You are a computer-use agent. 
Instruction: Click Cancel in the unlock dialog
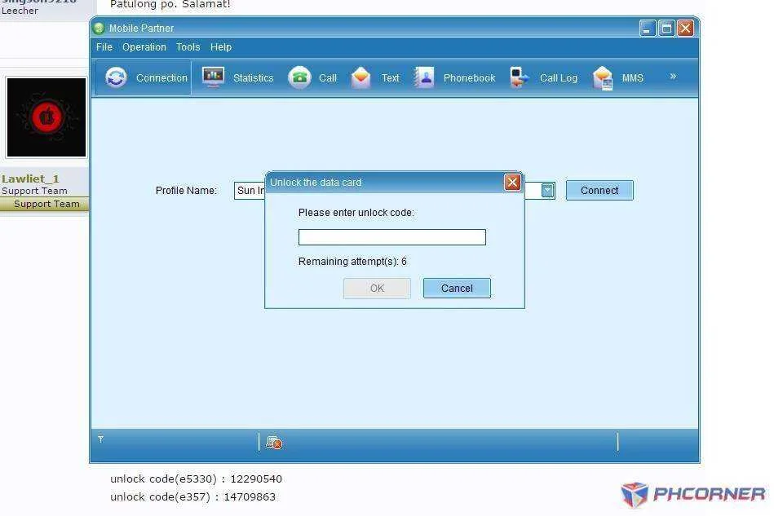[457, 288]
